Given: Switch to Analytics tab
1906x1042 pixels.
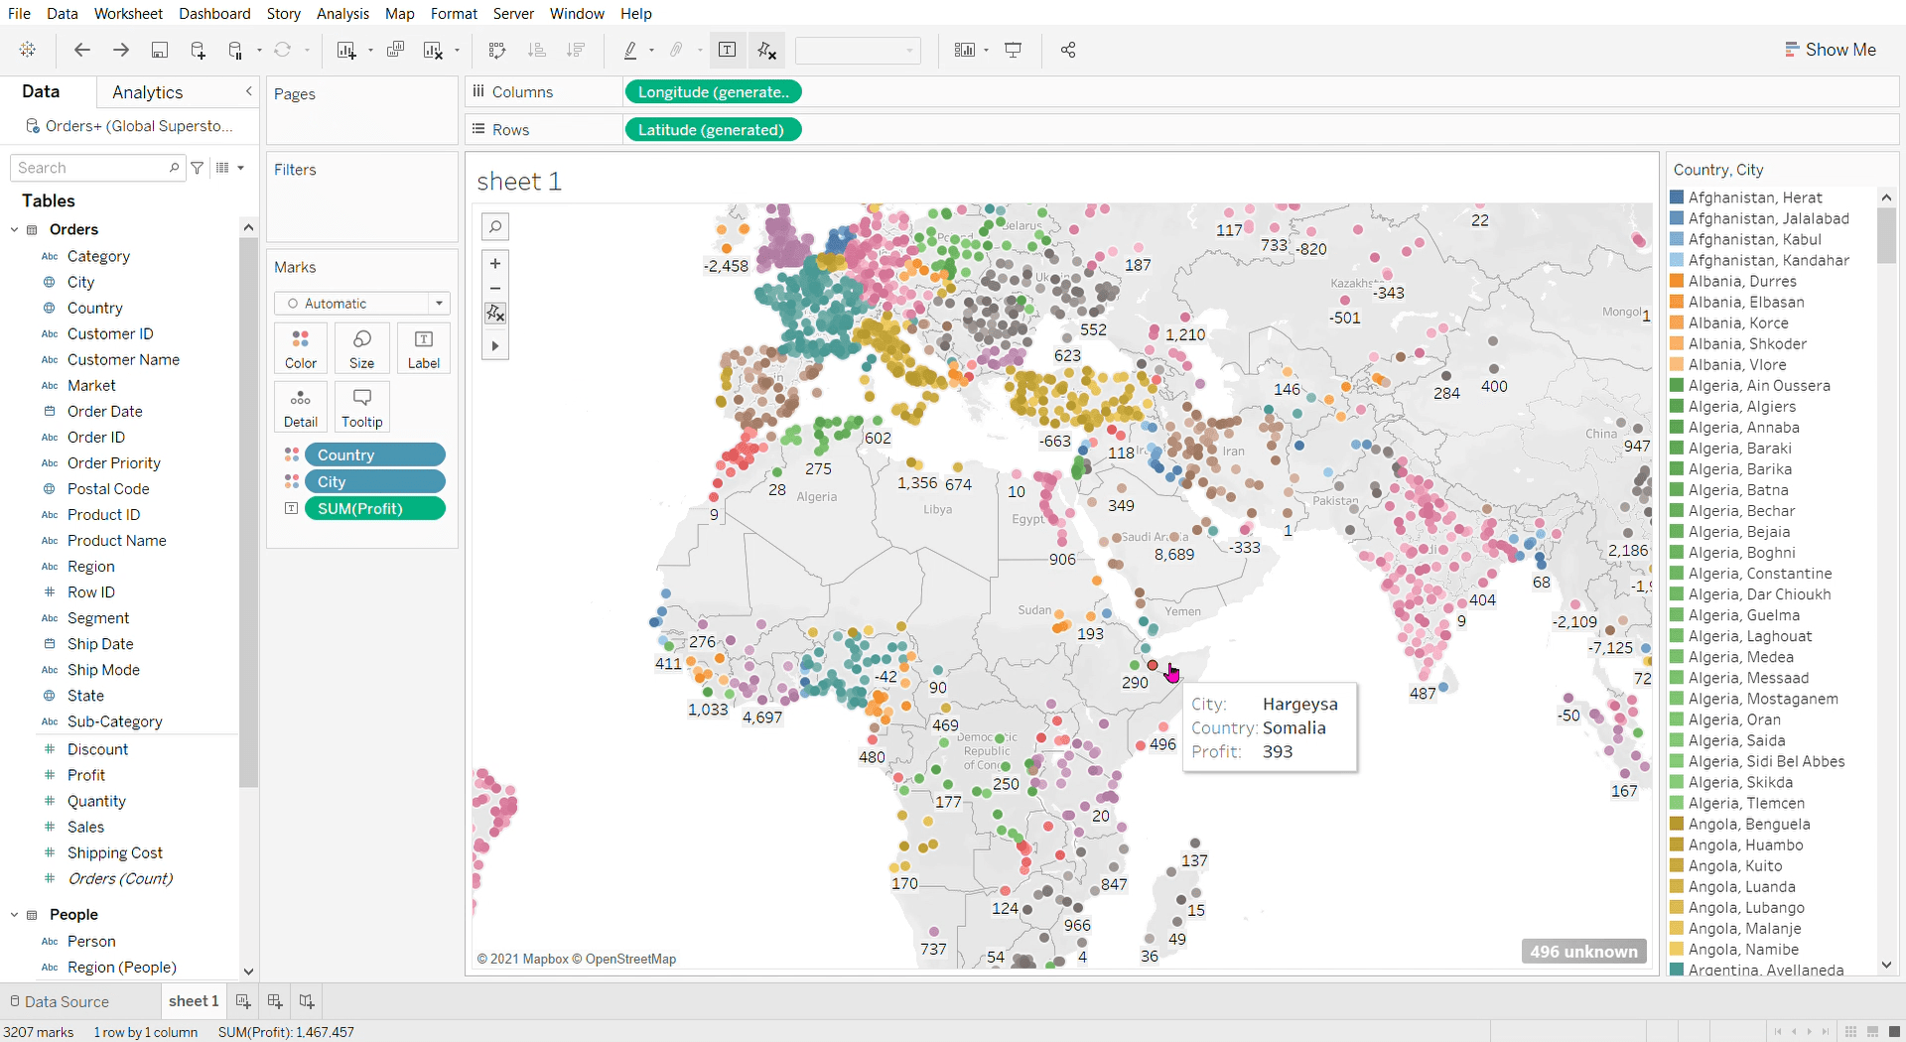Looking at the screenshot, I should tap(147, 92).
